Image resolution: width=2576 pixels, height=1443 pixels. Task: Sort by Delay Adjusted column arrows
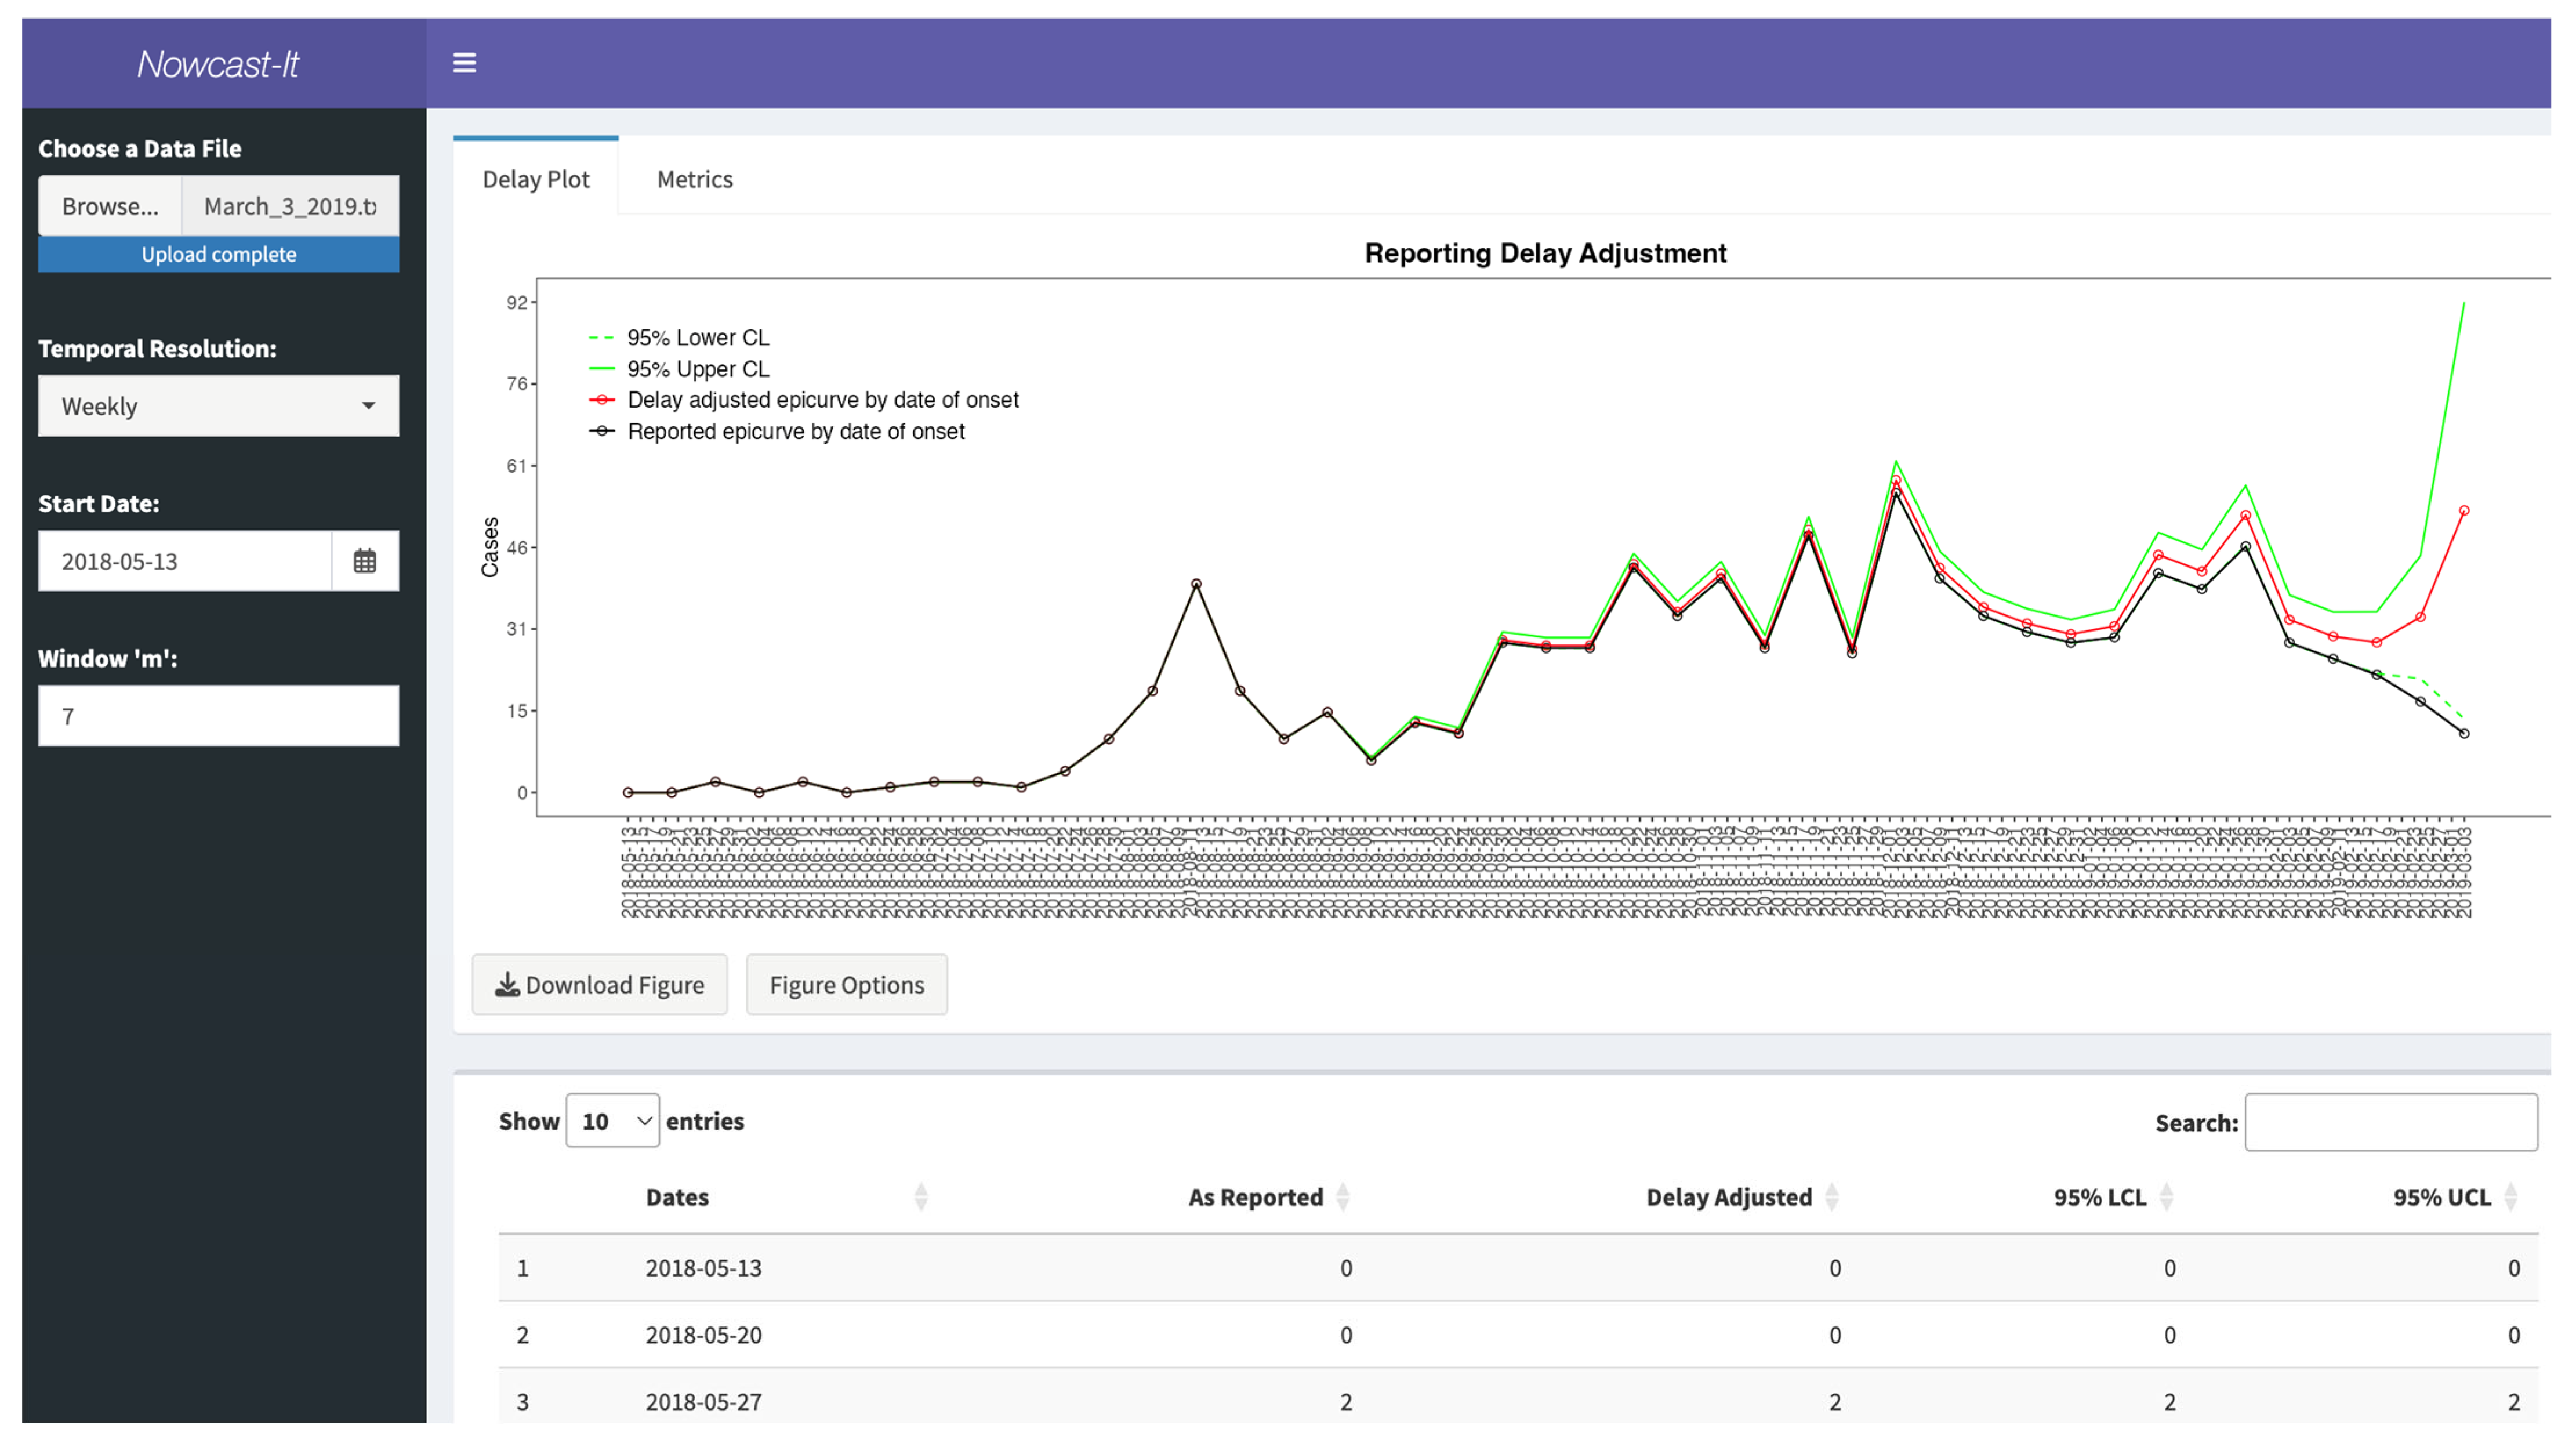[1831, 1197]
